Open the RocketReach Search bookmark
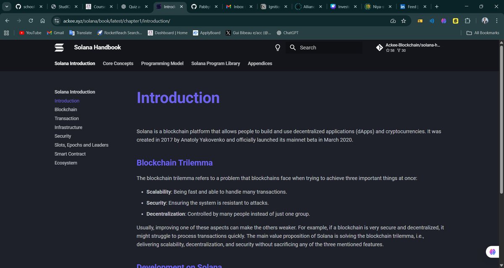504x268 pixels. click(x=120, y=33)
